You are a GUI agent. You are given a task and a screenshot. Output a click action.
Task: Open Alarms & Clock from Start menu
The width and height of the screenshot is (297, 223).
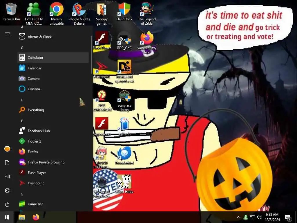(53, 37)
